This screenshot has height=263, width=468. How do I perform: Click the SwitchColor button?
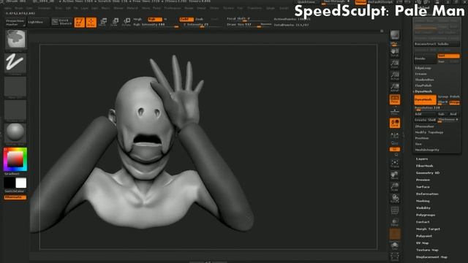(15, 191)
